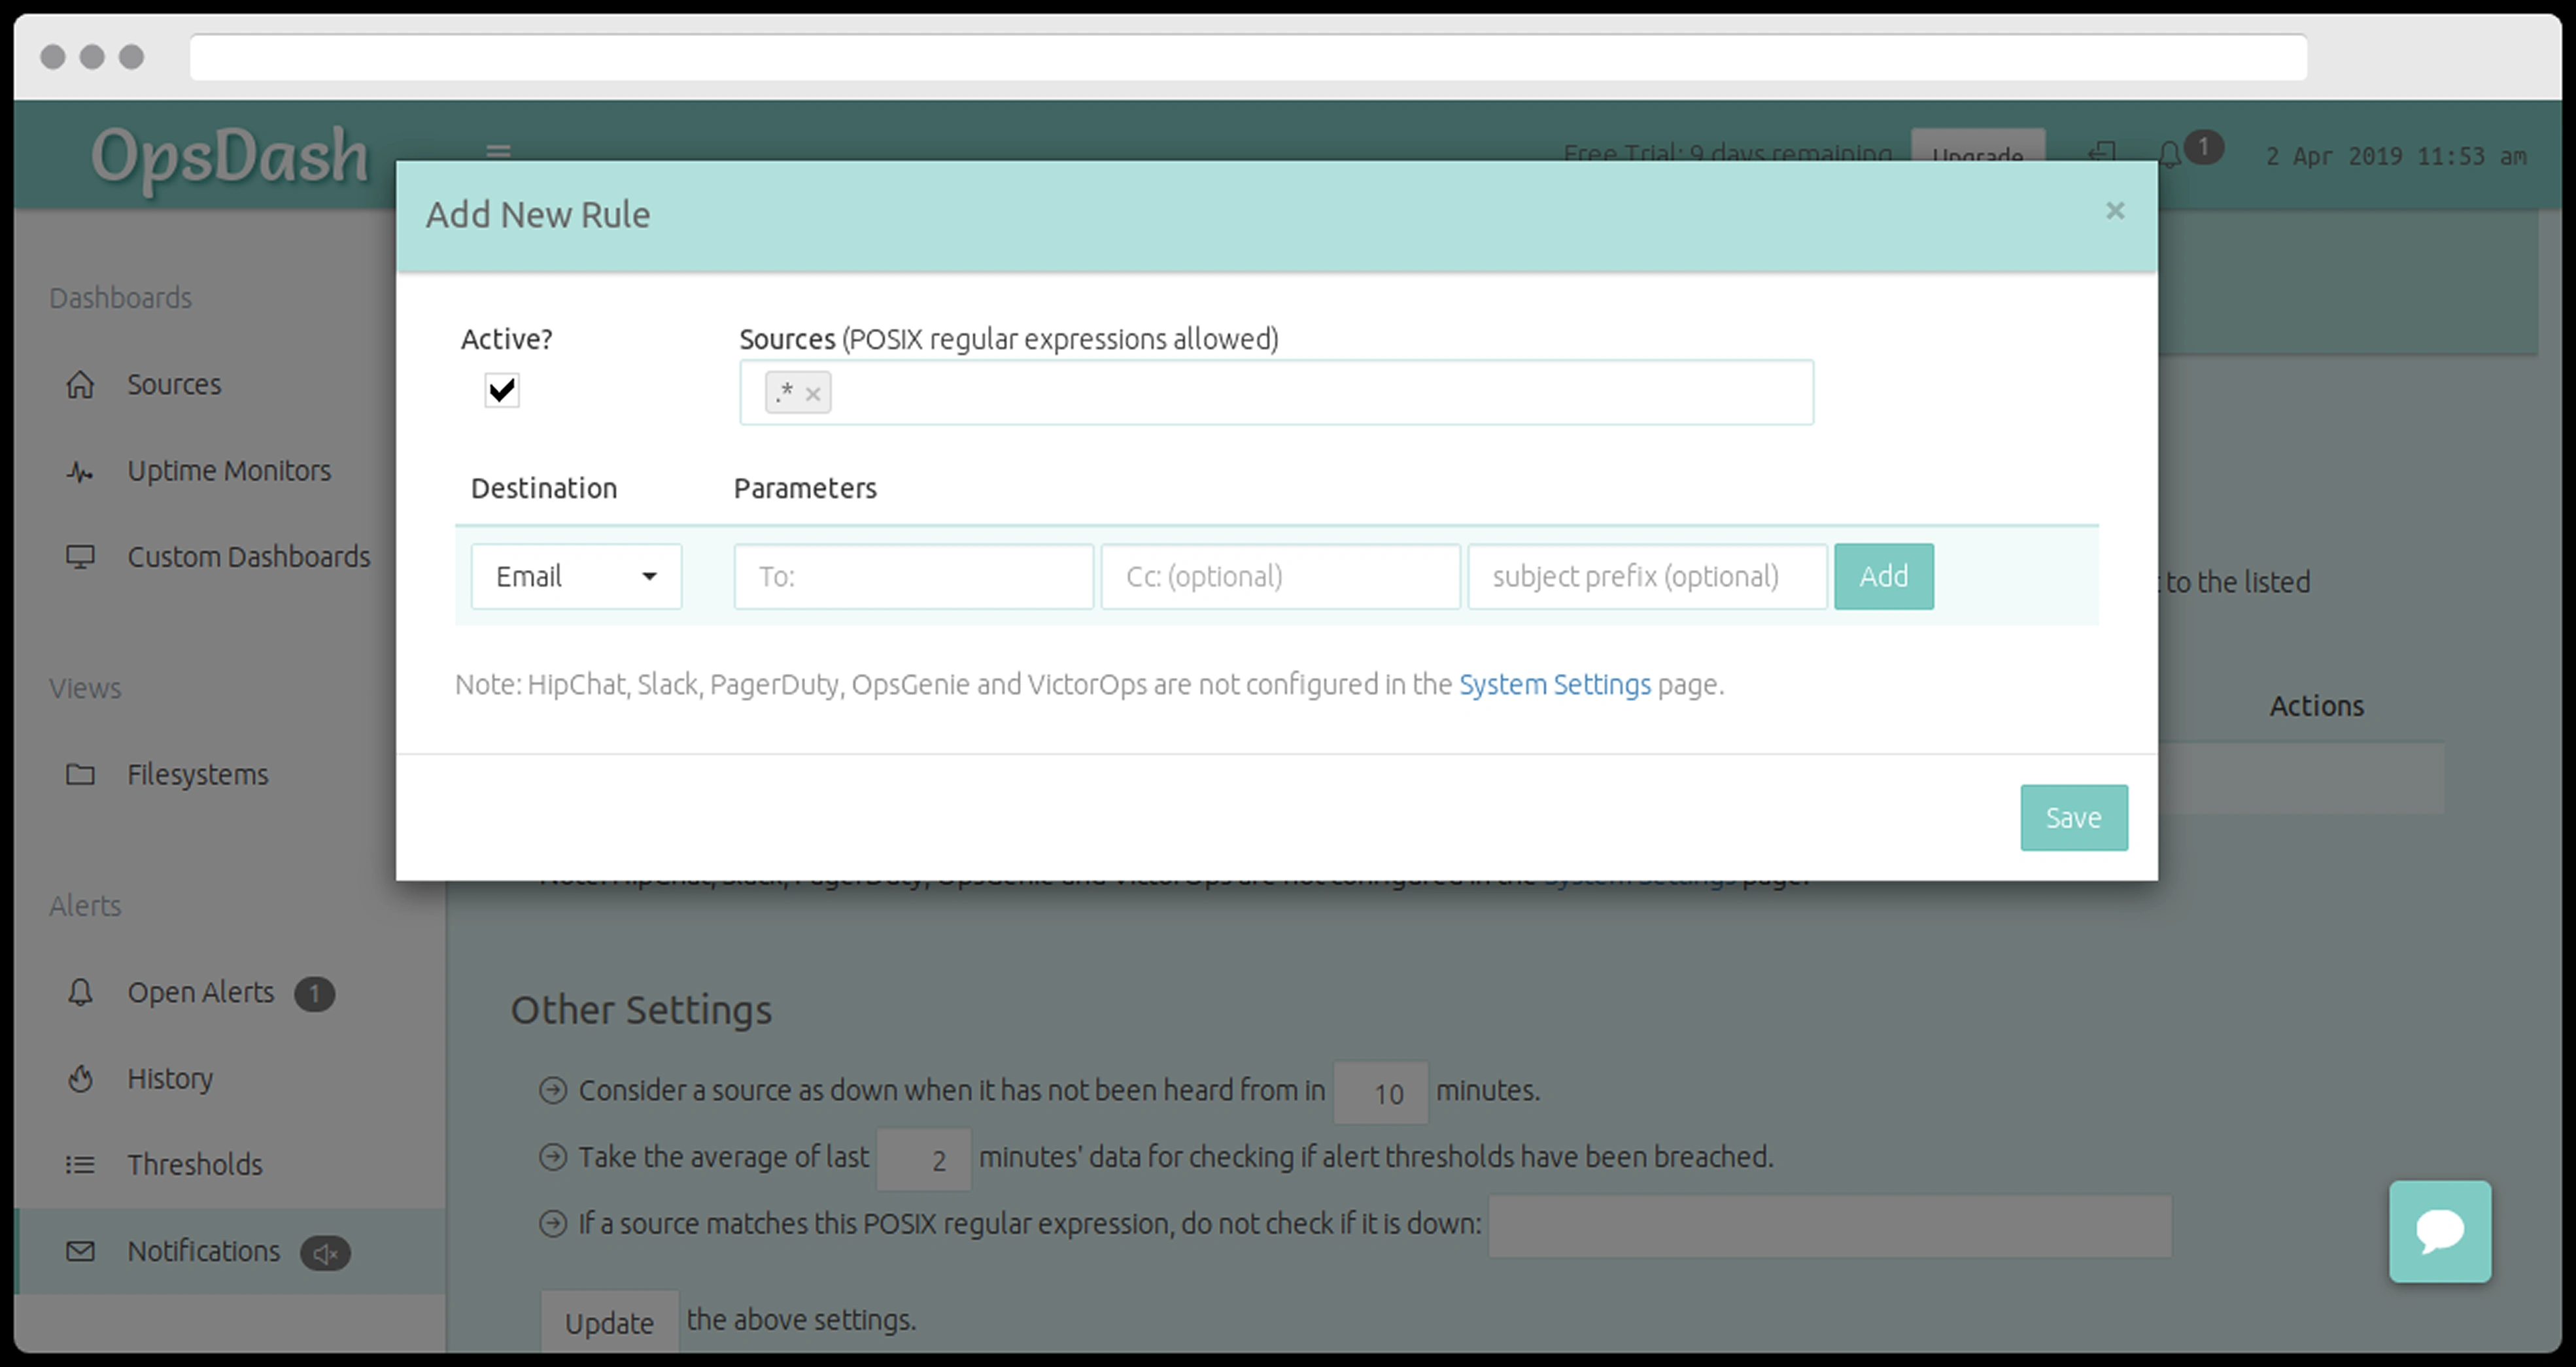Save the new rule

click(2073, 818)
